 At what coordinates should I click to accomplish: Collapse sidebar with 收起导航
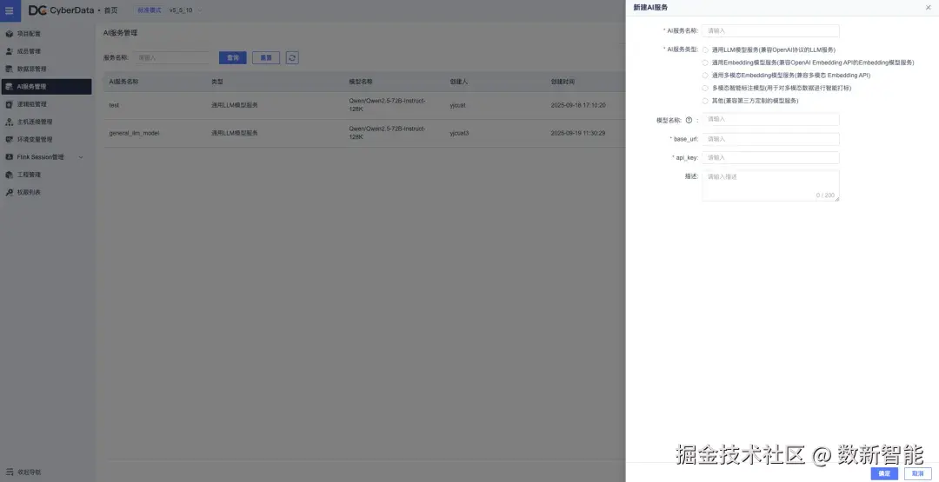tap(24, 472)
